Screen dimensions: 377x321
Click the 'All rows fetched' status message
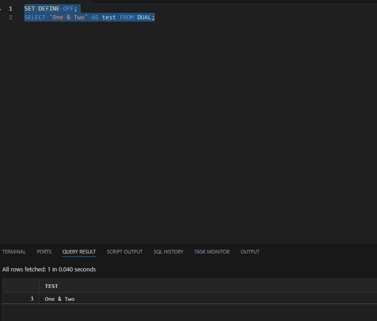click(x=49, y=269)
